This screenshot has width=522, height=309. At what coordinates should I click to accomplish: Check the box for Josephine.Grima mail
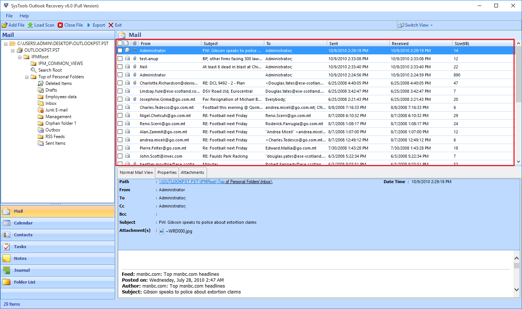coord(120,99)
